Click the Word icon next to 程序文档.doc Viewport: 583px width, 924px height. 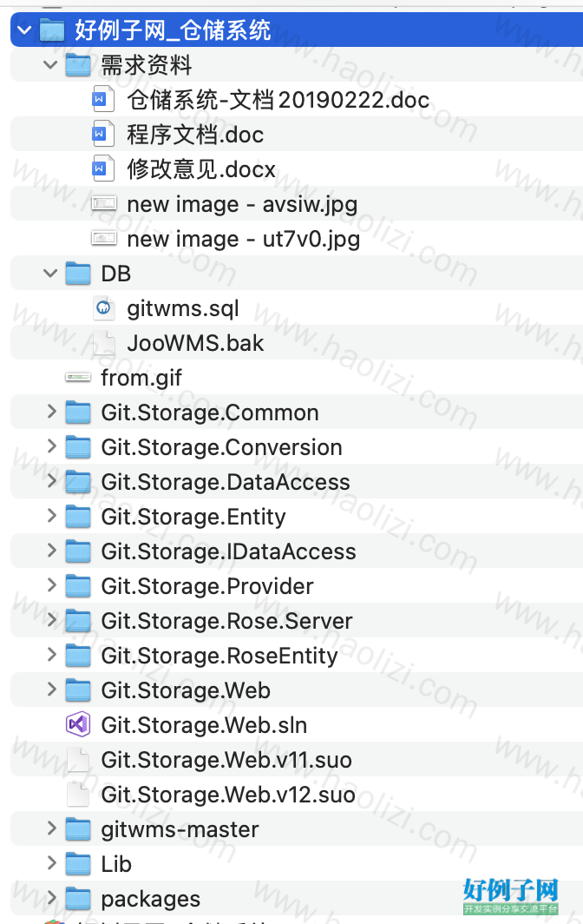coord(103,135)
